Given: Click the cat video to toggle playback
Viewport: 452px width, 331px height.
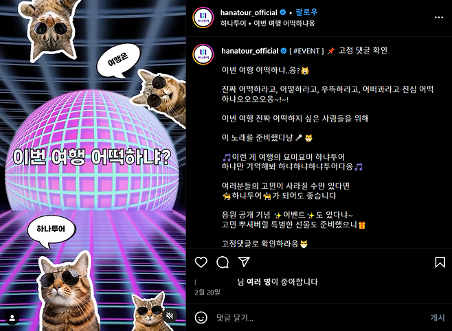Looking at the screenshot, I should coord(93,165).
